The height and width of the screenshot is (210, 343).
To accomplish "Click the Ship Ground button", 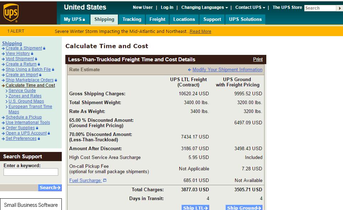I will [244, 208].
